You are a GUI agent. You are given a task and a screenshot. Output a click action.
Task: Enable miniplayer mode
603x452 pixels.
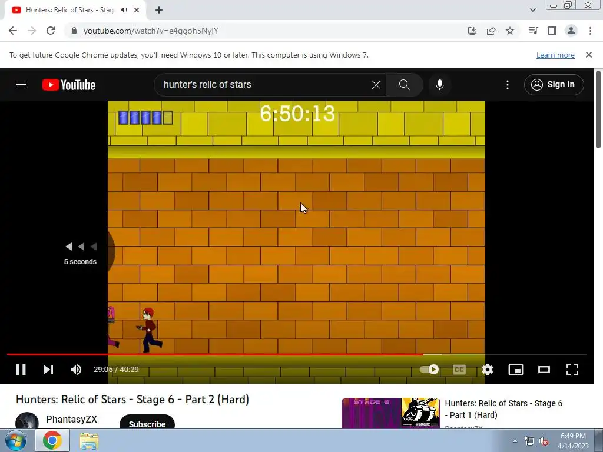[516, 370]
